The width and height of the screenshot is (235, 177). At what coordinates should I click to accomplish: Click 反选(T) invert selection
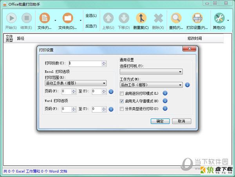coord(91,26)
